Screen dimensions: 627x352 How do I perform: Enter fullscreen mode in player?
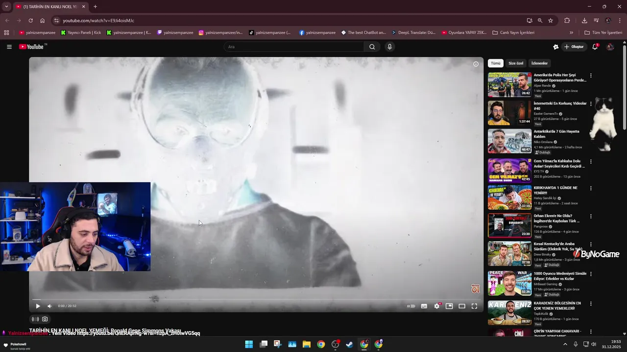tap(474, 306)
